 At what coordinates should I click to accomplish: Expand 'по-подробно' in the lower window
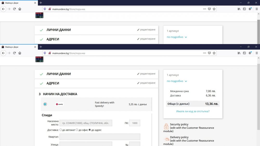177,81
